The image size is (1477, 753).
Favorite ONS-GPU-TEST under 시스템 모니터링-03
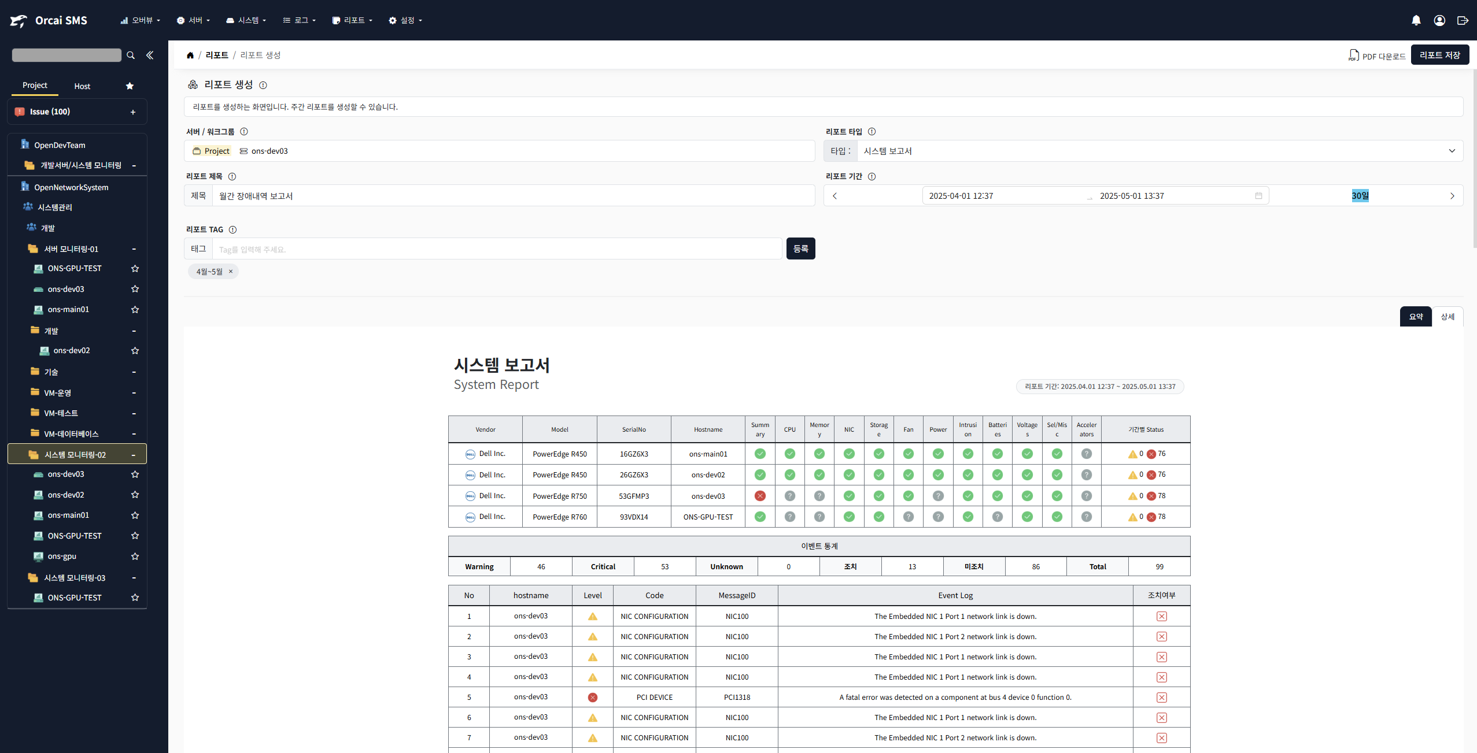(135, 598)
